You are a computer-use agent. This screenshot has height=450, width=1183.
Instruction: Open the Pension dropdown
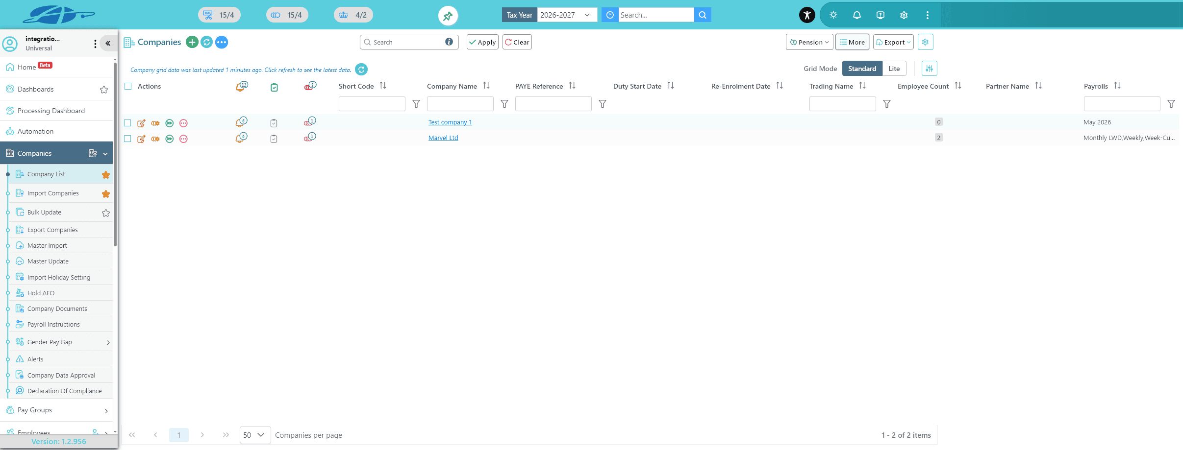(x=809, y=42)
